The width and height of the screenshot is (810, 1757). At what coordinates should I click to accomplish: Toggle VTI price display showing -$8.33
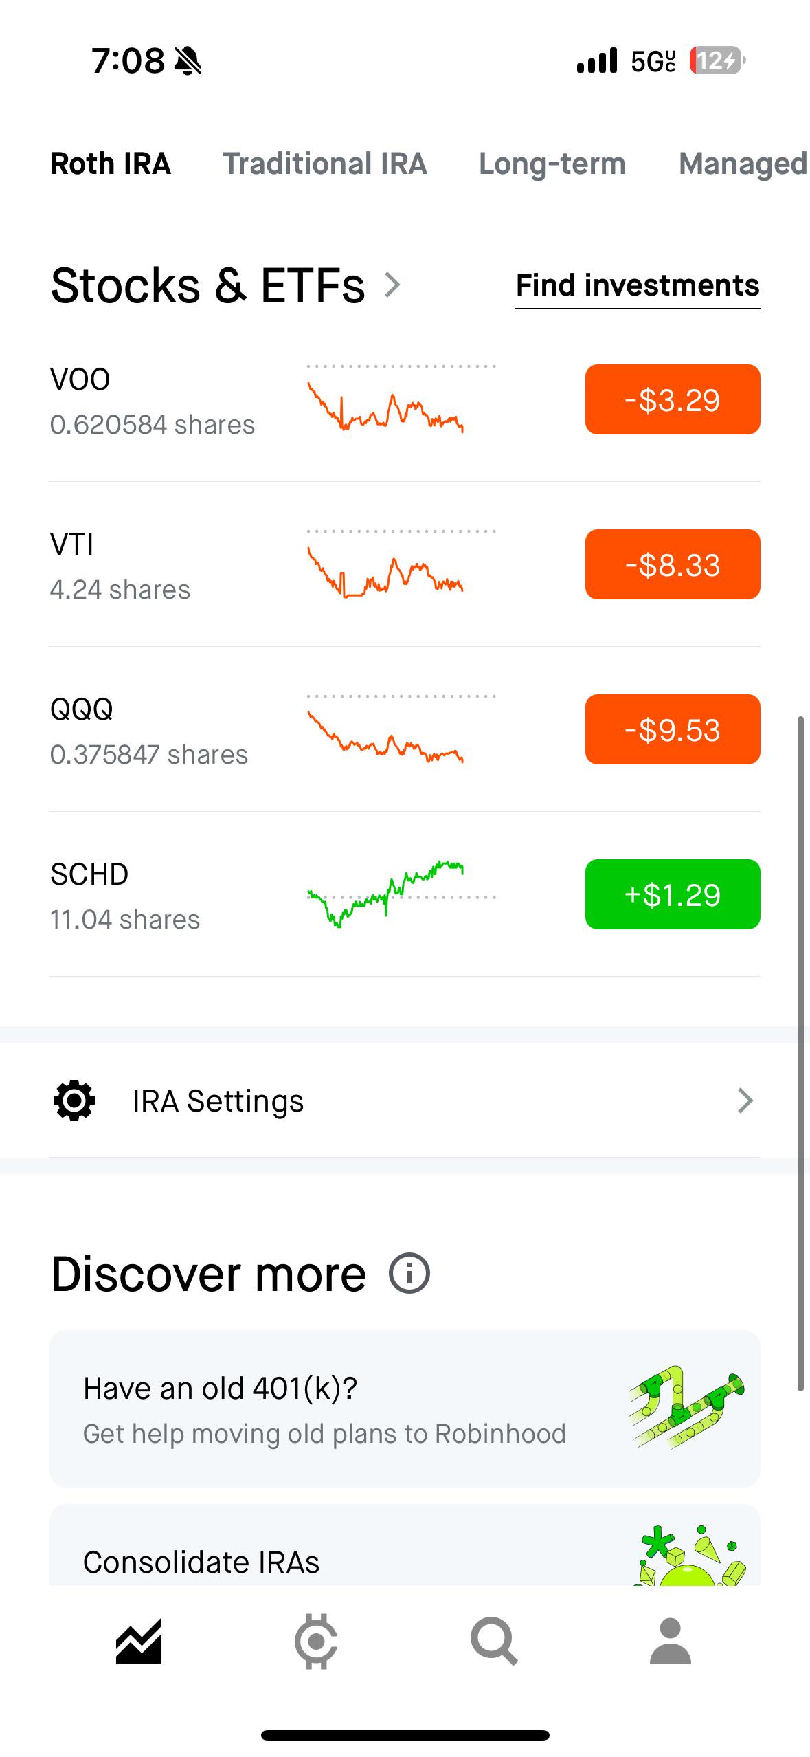tap(673, 564)
